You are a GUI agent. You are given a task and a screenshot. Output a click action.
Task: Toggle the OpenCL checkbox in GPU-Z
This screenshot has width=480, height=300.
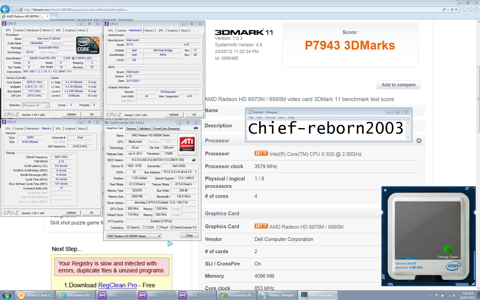(128, 227)
